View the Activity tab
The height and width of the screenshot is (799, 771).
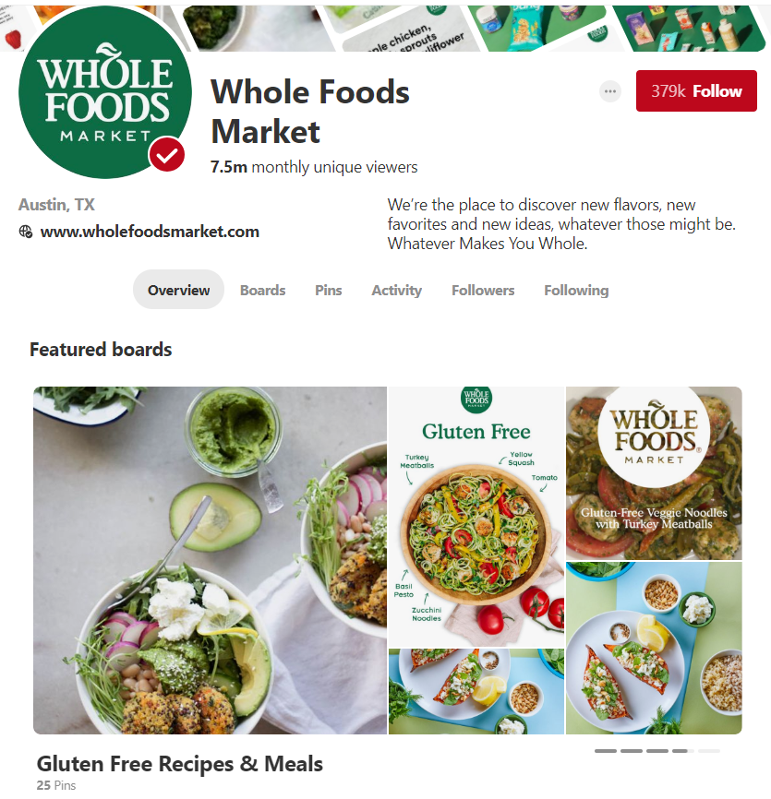[397, 290]
